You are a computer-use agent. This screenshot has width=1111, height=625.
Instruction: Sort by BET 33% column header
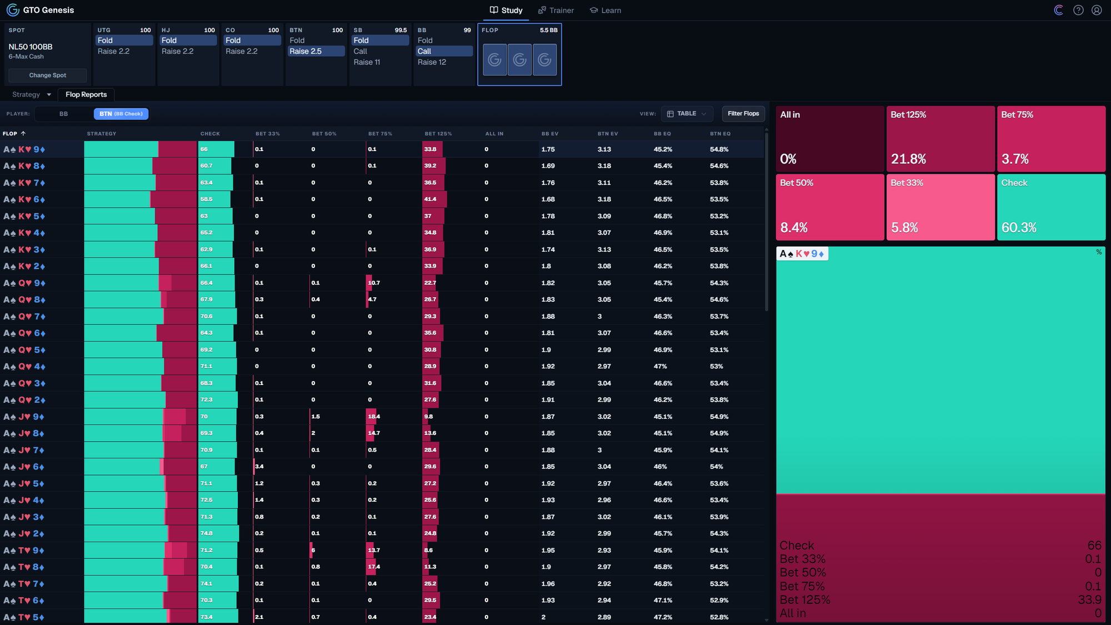click(x=268, y=134)
